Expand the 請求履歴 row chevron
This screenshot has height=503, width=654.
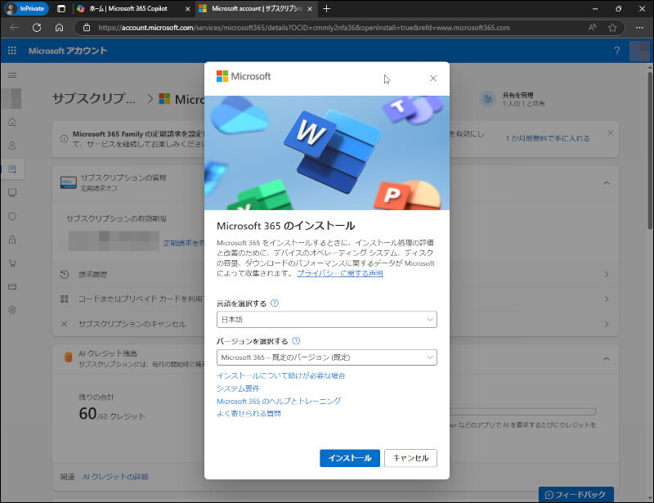[x=607, y=274]
